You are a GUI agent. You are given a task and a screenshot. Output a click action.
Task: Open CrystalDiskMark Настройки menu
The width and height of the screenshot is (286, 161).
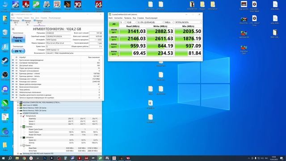point(118,18)
